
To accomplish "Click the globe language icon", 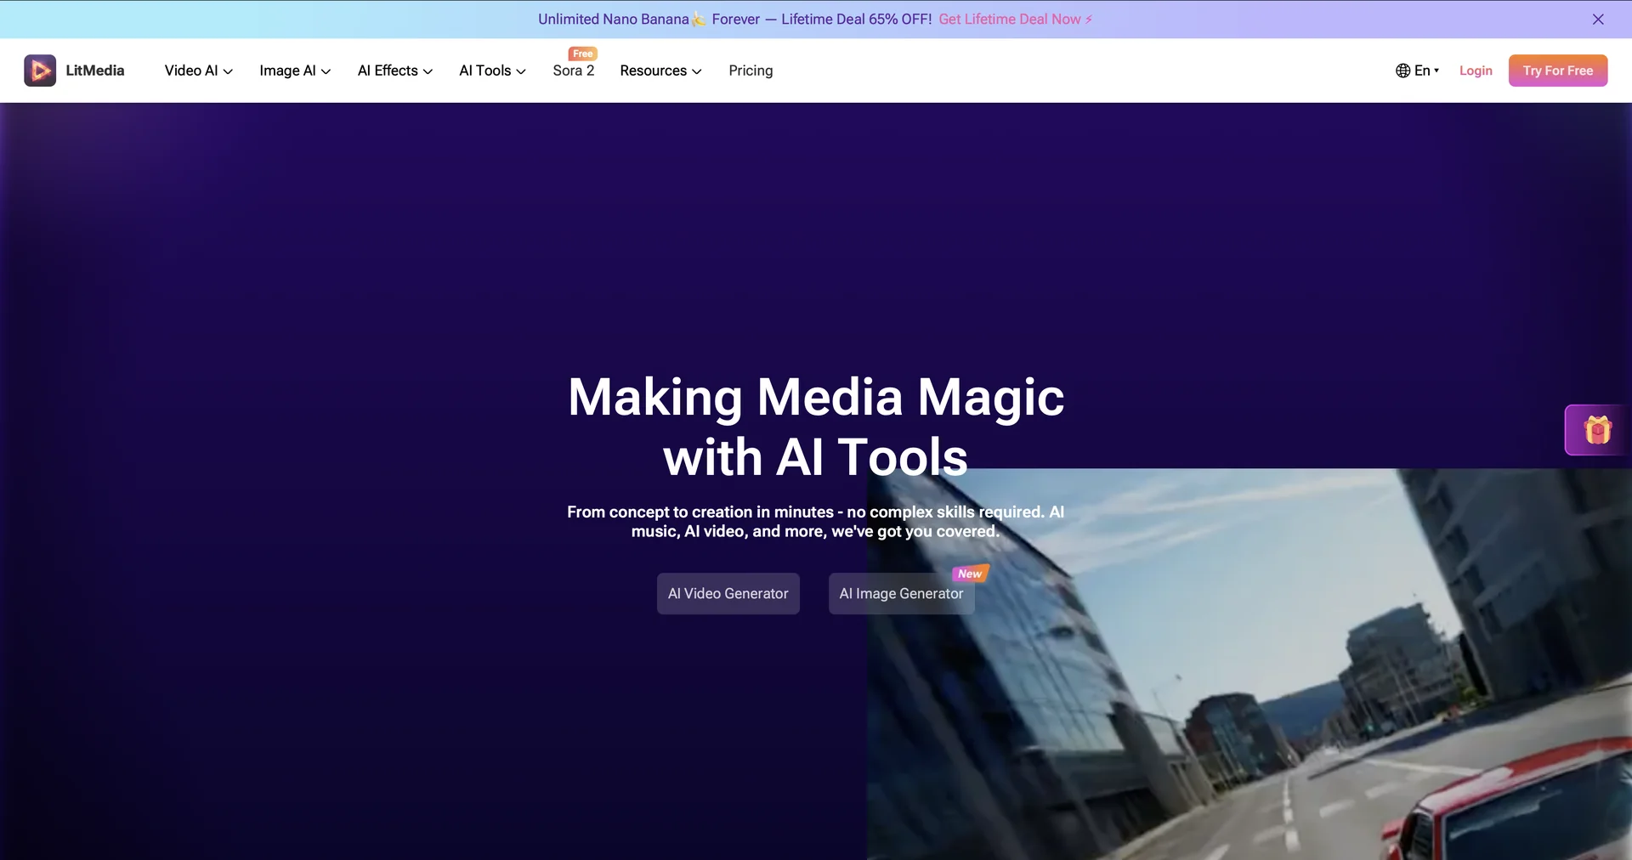I will (1402, 71).
